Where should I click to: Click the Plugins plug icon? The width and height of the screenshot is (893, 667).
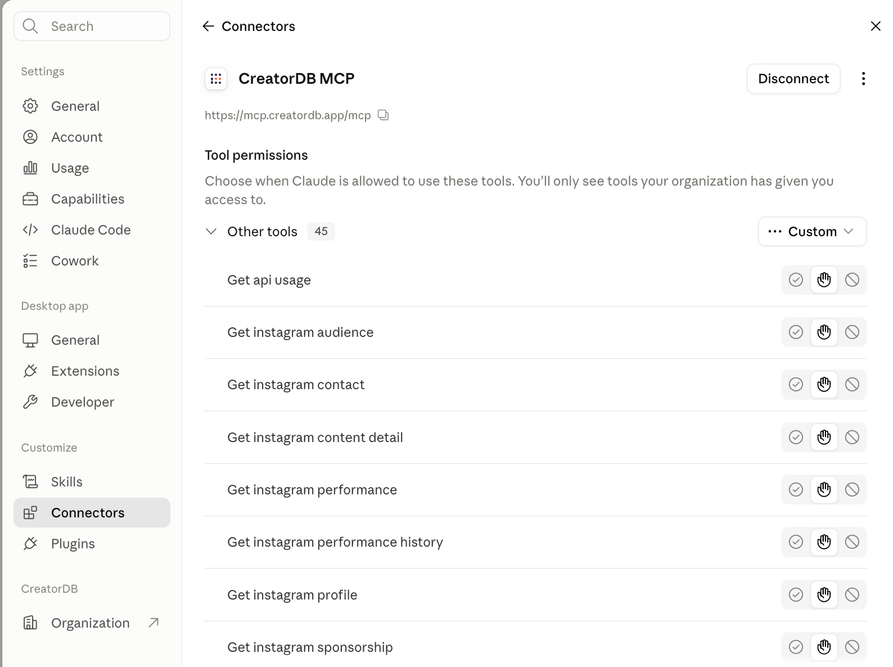30,544
